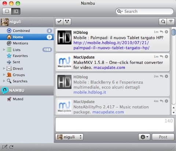Screen dimensions: 176x151
Task: Click the refresh icon in status bar
Action: click(11, 147)
